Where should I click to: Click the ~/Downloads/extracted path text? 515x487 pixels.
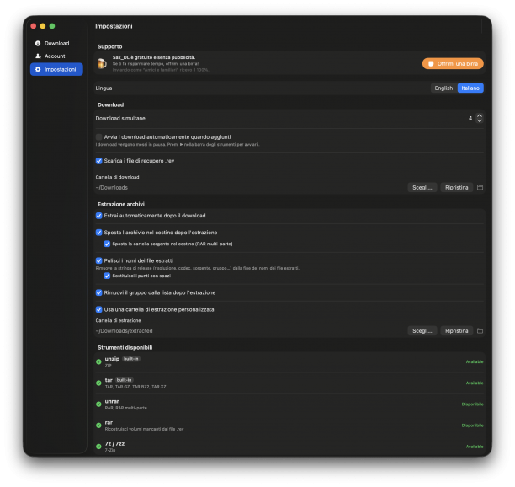point(125,331)
